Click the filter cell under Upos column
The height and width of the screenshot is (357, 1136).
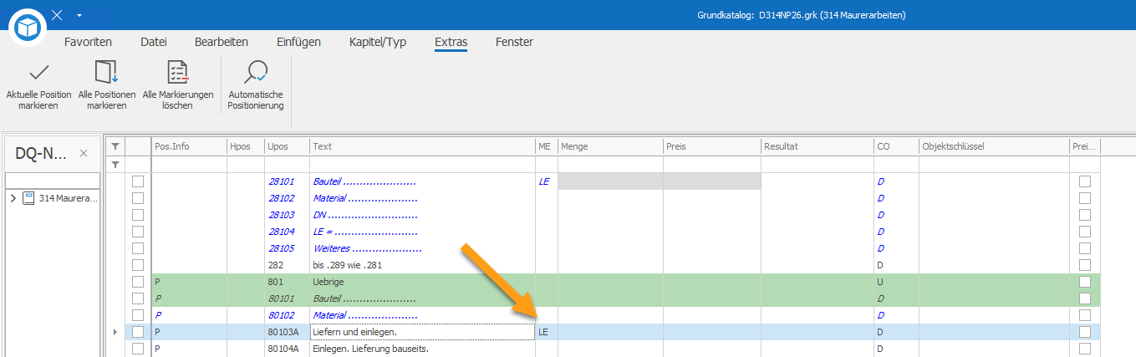tap(287, 164)
